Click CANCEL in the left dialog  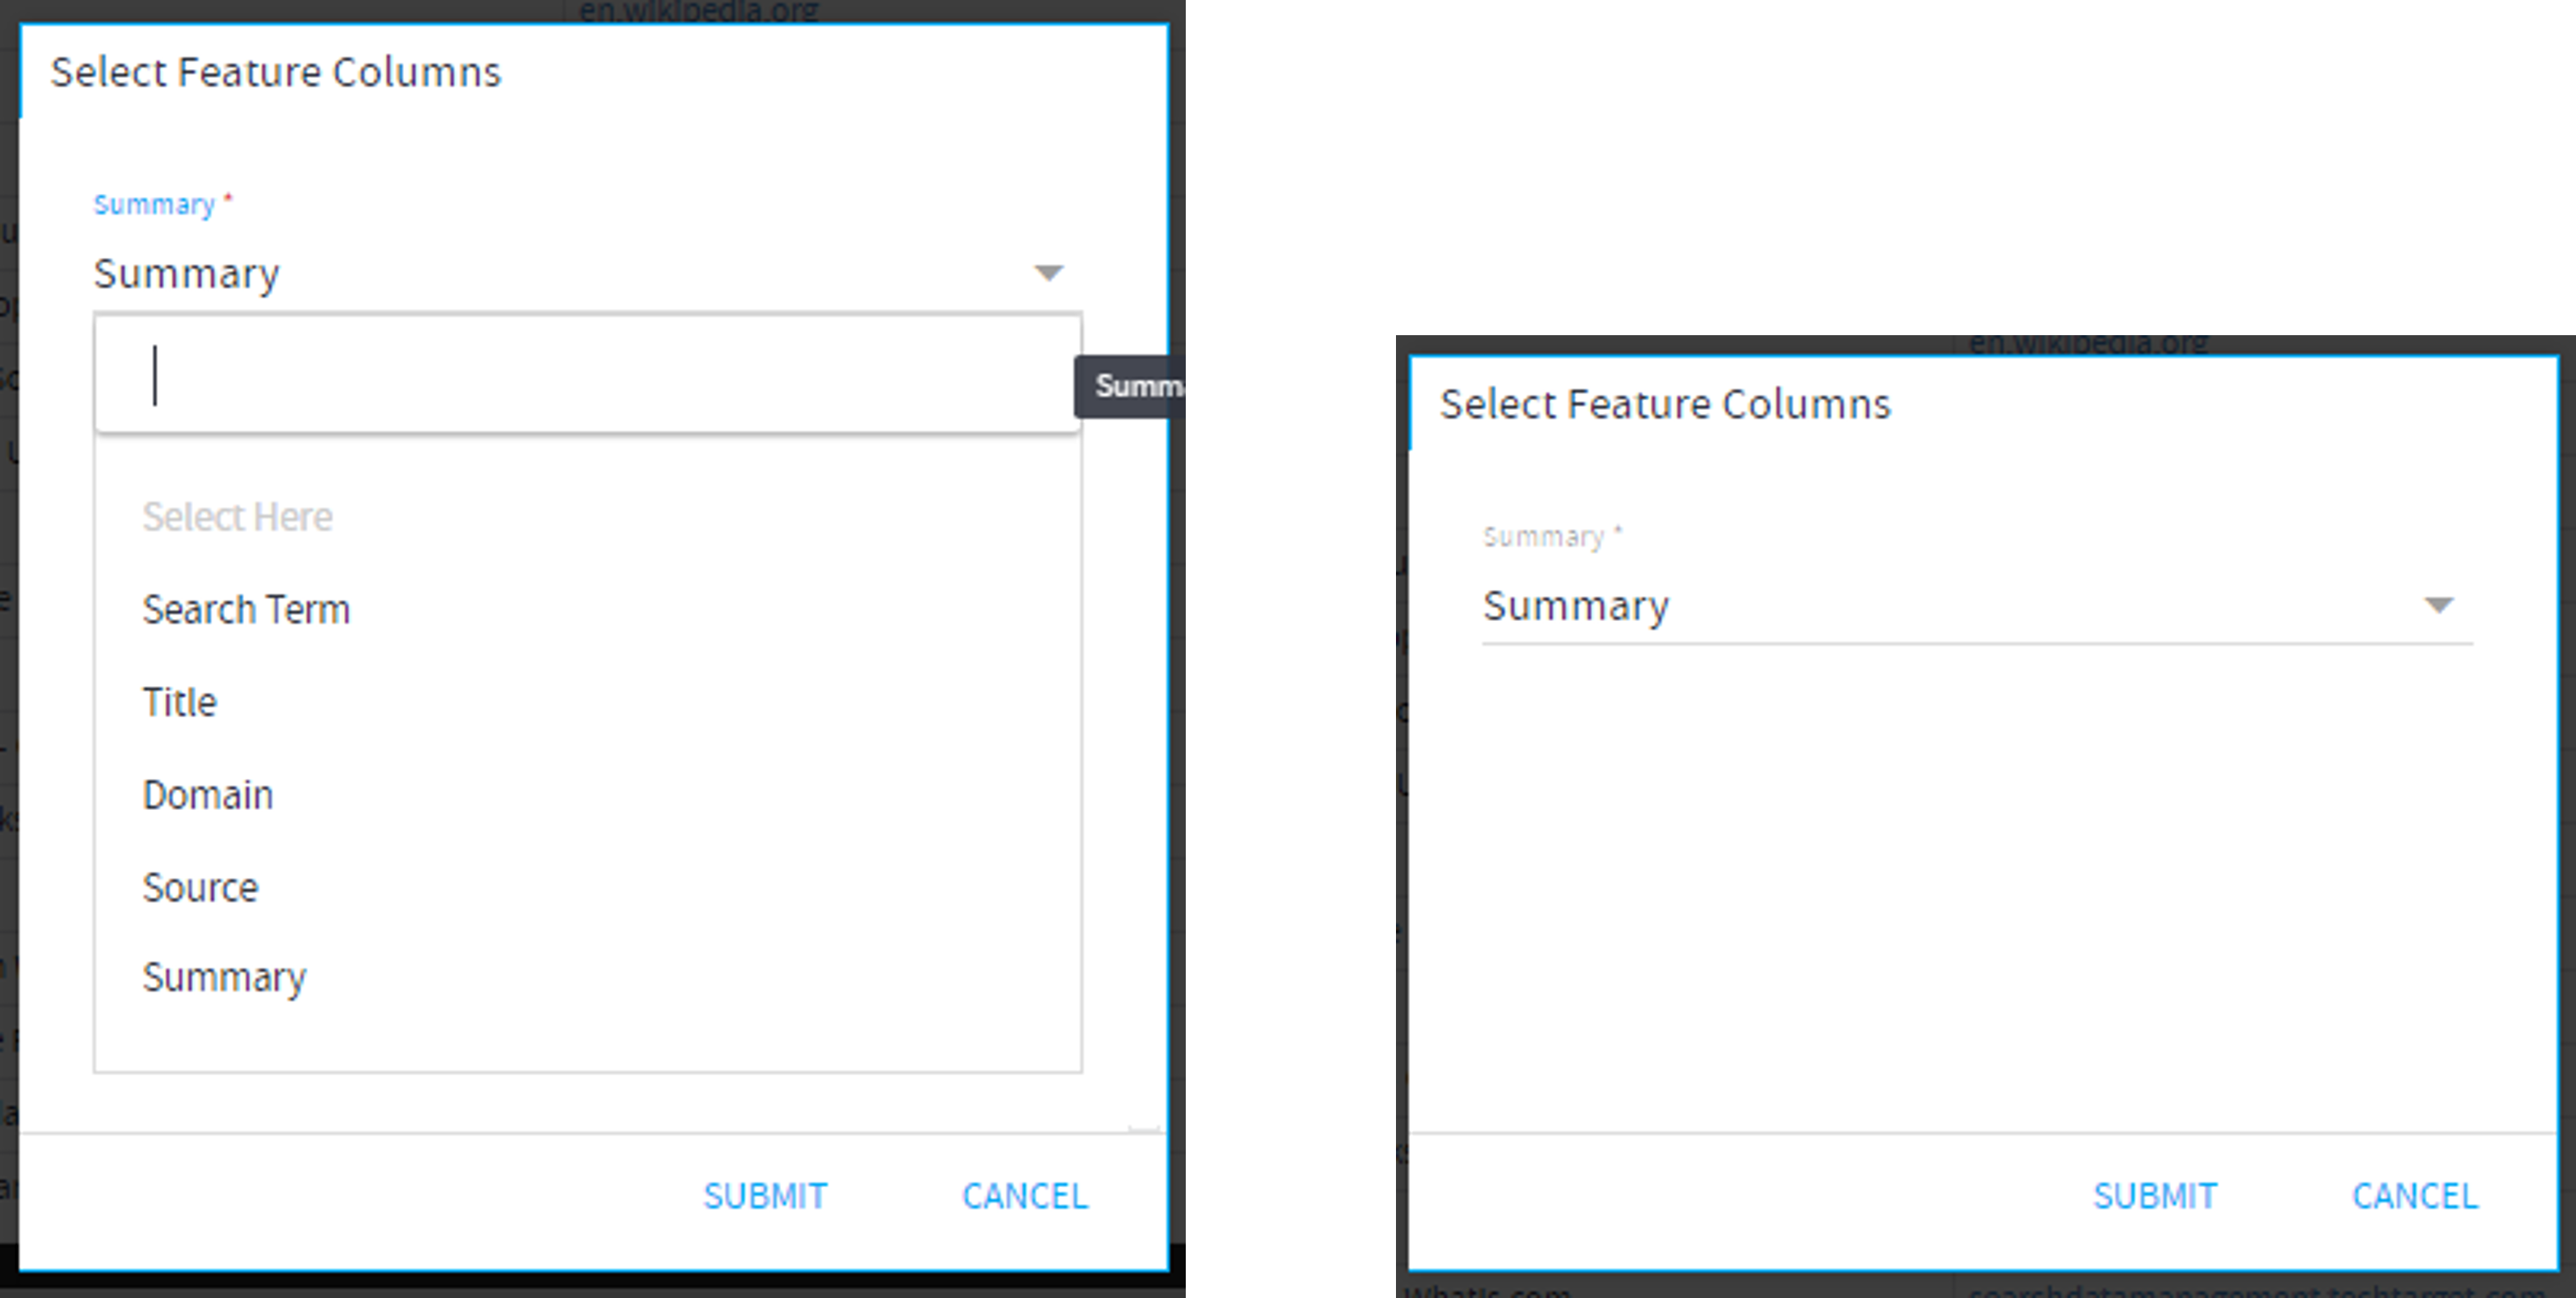click(x=1025, y=1196)
